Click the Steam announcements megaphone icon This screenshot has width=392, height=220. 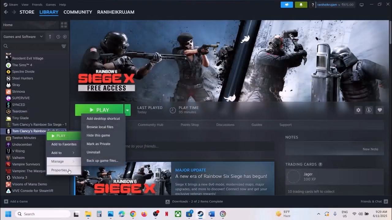pyautogui.click(x=287, y=5)
